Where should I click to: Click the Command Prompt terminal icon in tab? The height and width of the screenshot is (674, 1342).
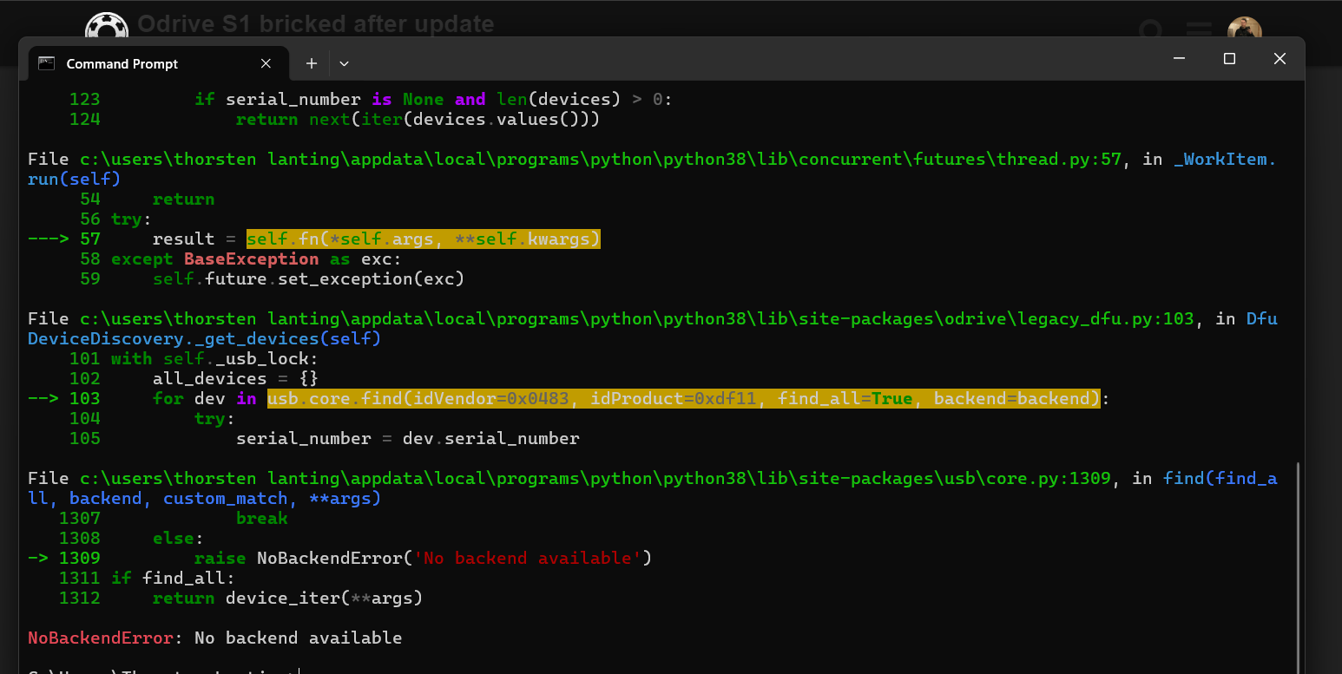tap(47, 63)
